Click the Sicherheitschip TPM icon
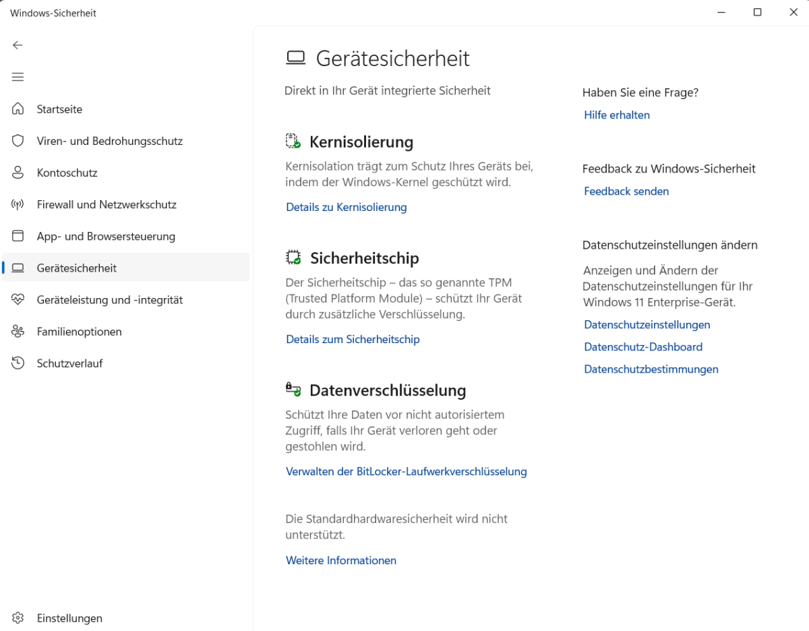809x631 pixels. pos(293,257)
